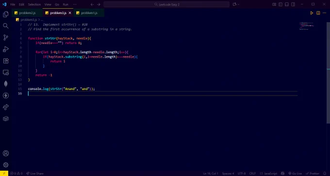This screenshot has width=330, height=176.
Task: Open the notifications bell in status bar
Action: (x=325, y=174)
